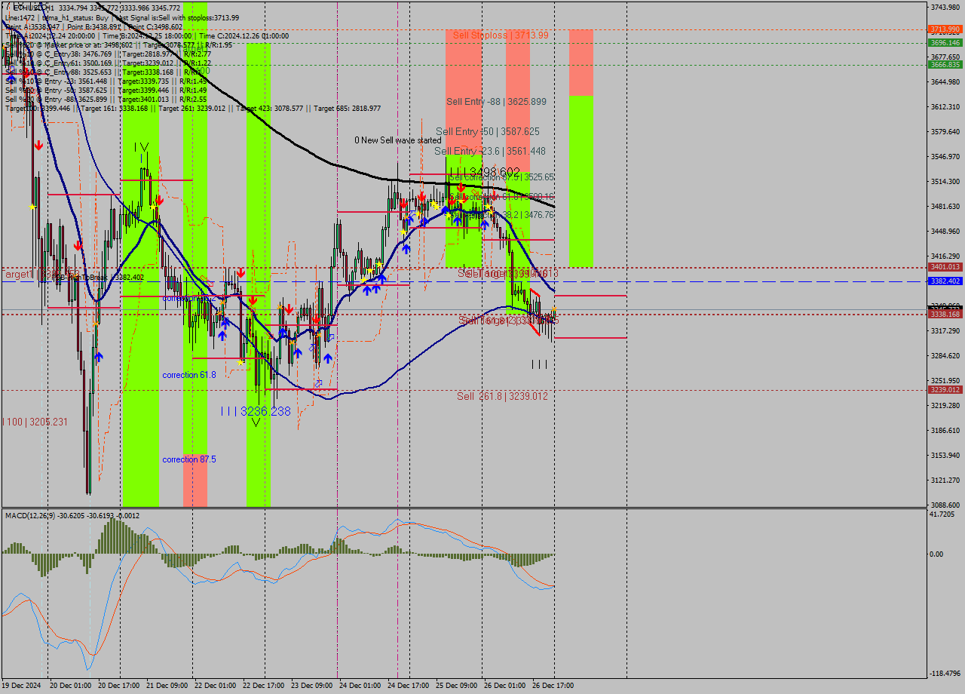Click the 'correction 87.5' label
Image resolution: width=965 pixels, height=694 pixels.
(x=189, y=459)
